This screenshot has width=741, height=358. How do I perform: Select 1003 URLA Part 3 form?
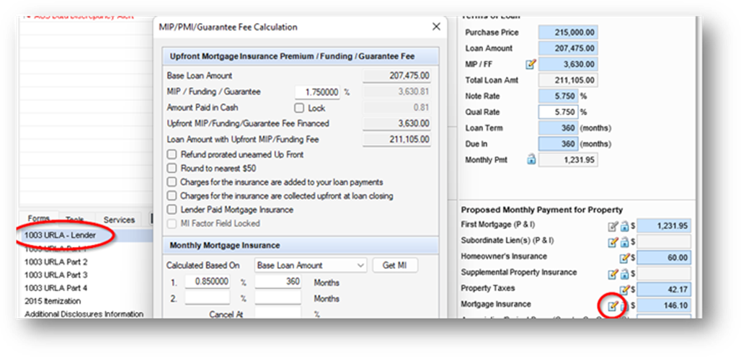pos(56,275)
